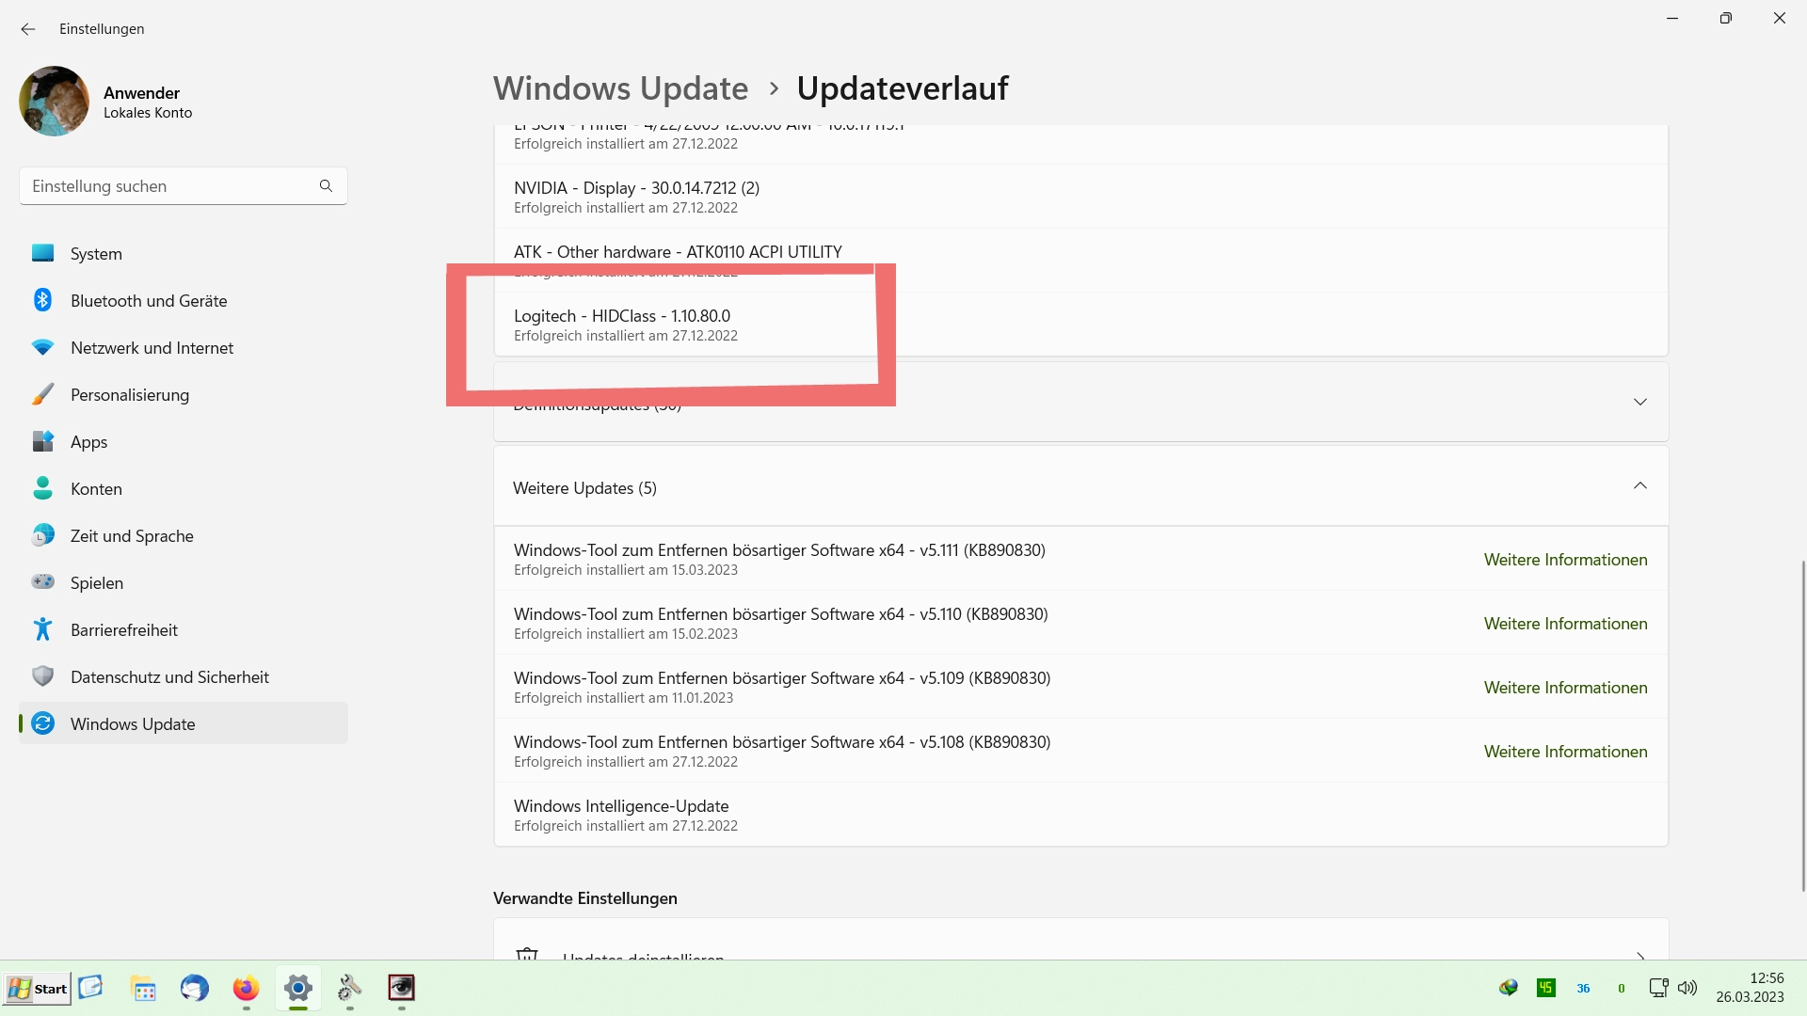Focus the Einstellung suchen search field

pyautogui.click(x=184, y=186)
